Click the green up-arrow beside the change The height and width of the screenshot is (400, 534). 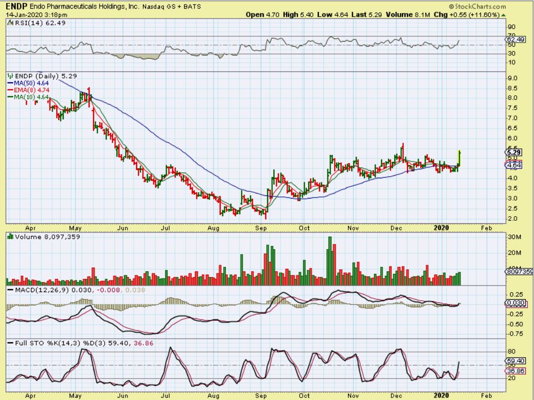coord(503,15)
